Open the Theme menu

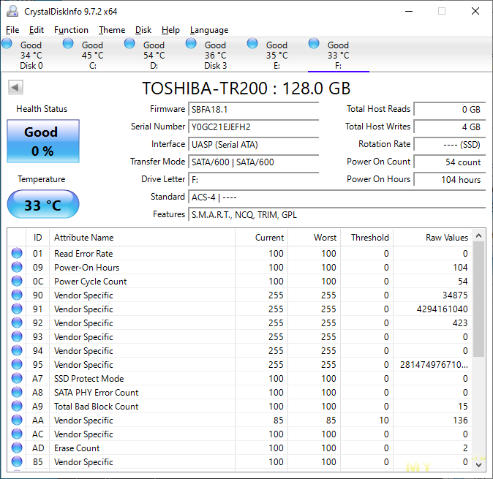pos(112,30)
